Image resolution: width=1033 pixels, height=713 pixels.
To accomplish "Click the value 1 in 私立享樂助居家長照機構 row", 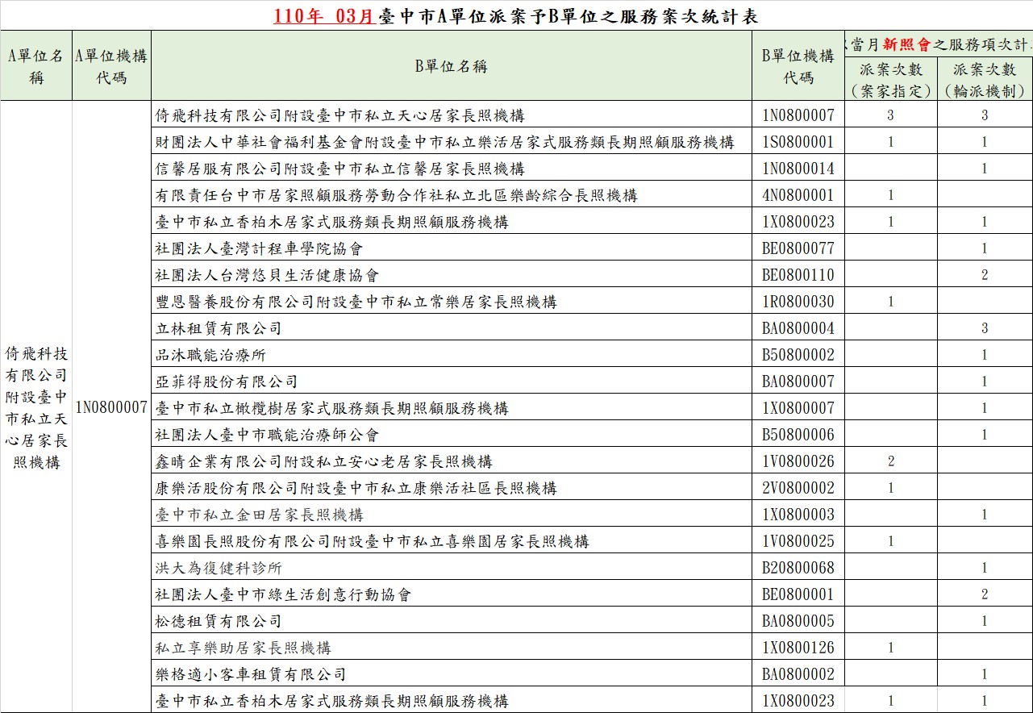I will 891,648.
